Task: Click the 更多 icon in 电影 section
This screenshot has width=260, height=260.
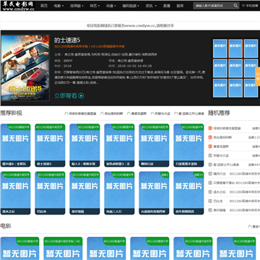Action: pos(250,227)
